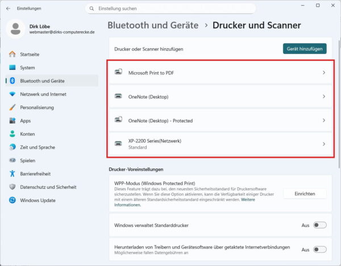The width and height of the screenshot is (341, 266).
Task: Open Personalisierung category
Action: tap(52, 107)
